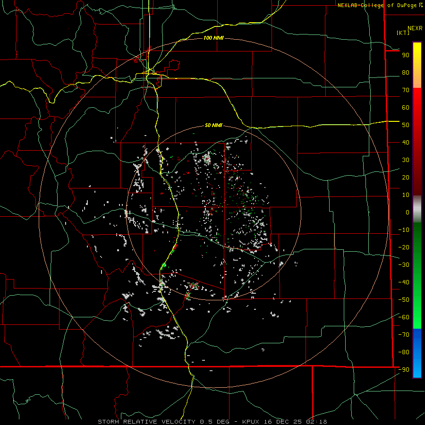Viewport: 425px width, 425px height.
Task: Click the 30 value on the velocity scale
Action: point(406,160)
